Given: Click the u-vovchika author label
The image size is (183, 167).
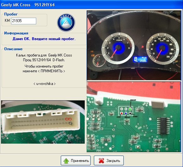Looking at the screenshot, I should [44, 84].
